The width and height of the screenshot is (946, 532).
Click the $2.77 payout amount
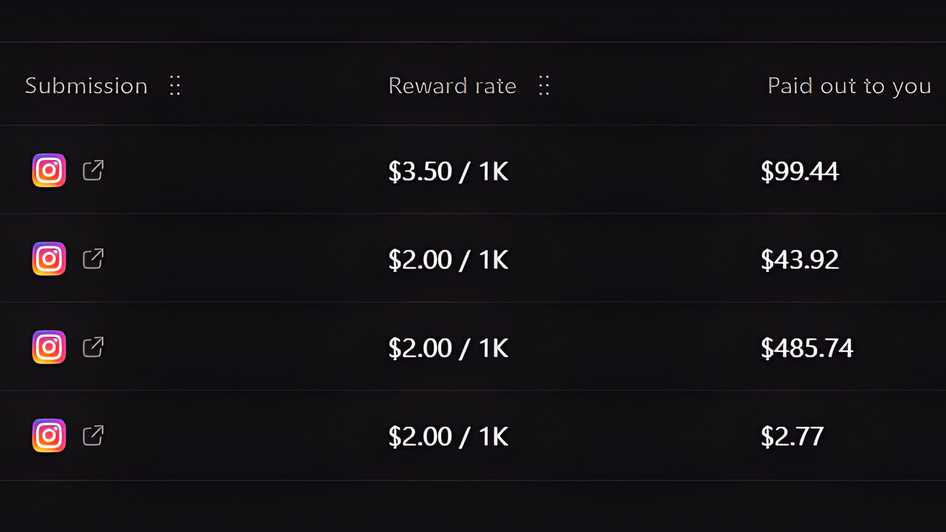click(792, 437)
